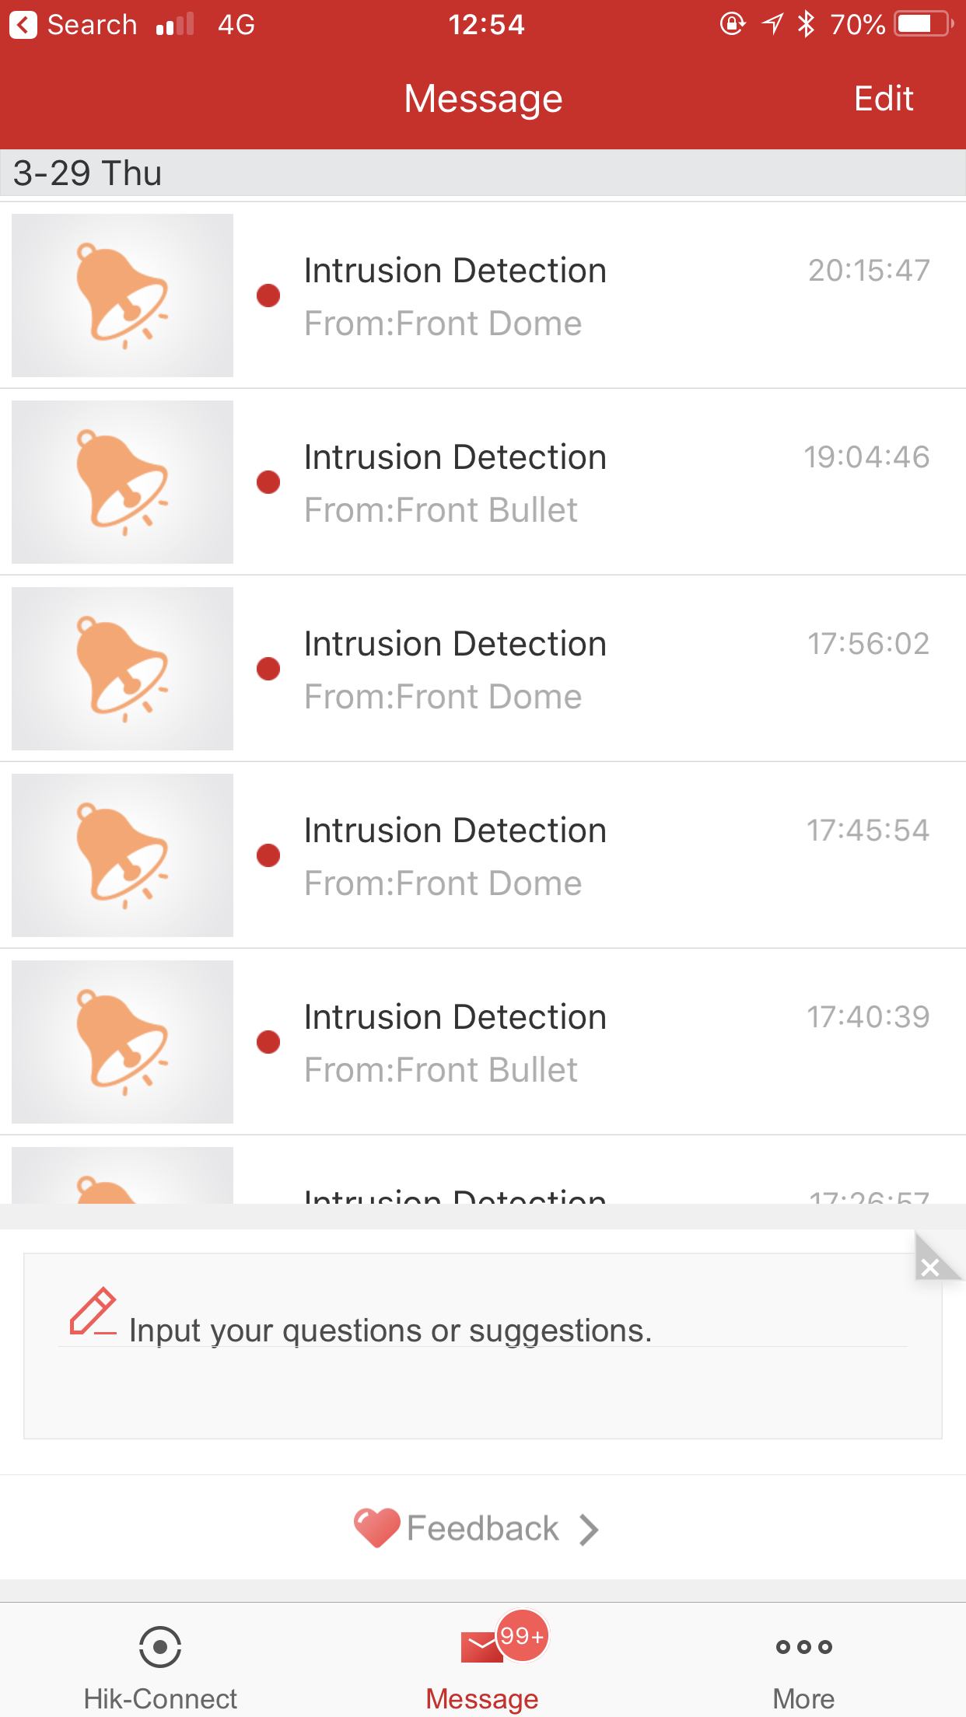
Task: Tap bell thumbnail for 17:56:02 alert
Action: pos(123,669)
